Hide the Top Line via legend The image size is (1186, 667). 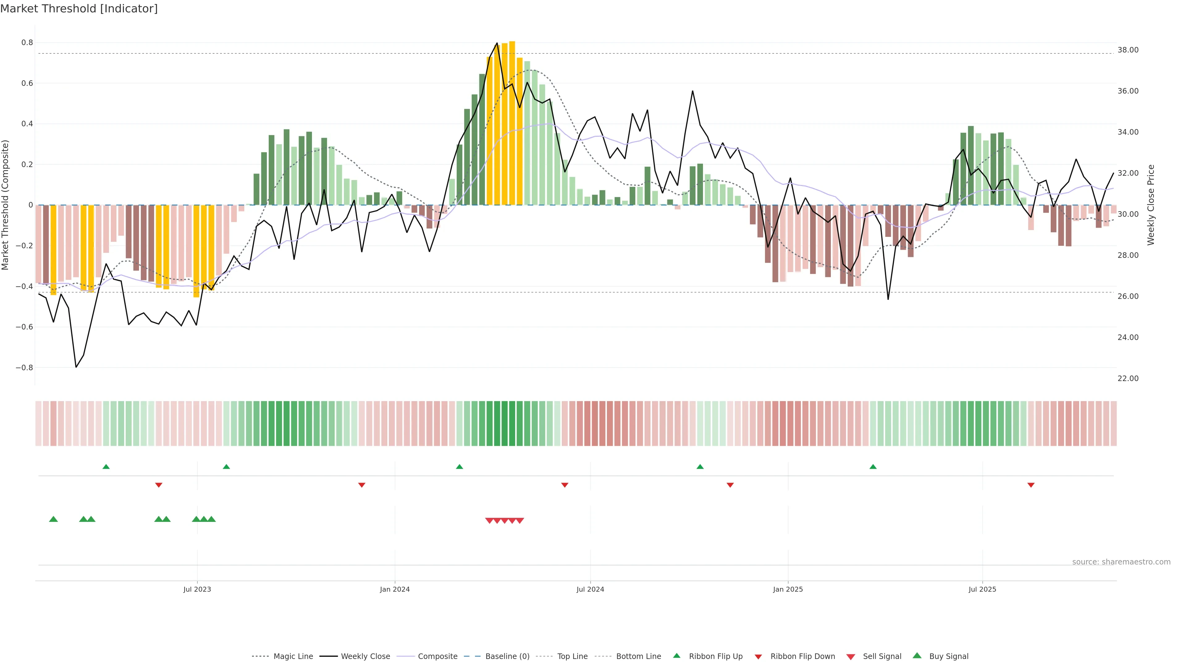pyautogui.click(x=572, y=657)
